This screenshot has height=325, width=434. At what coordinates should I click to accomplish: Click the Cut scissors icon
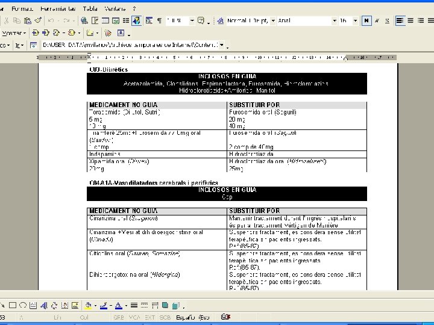pyautogui.click(x=7, y=20)
